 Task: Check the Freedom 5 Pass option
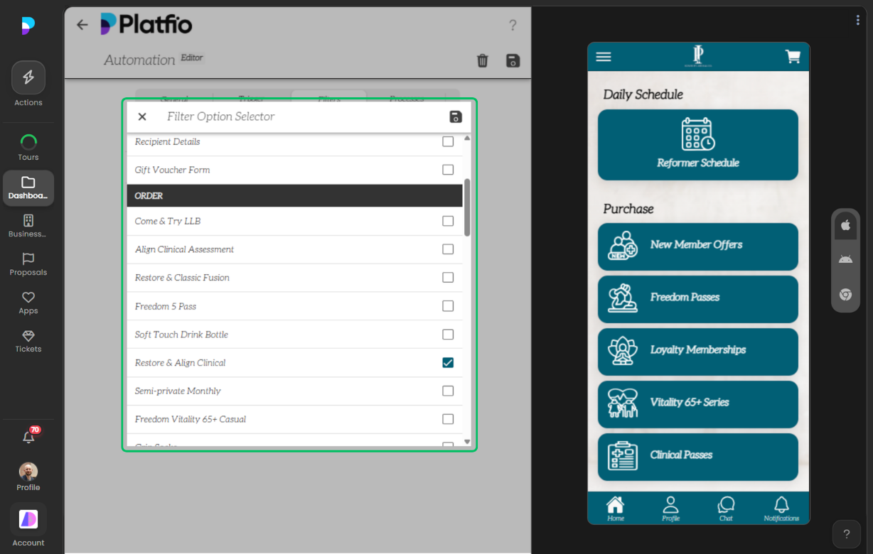pos(448,306)
